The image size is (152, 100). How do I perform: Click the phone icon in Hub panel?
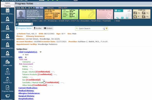point(118,18)
